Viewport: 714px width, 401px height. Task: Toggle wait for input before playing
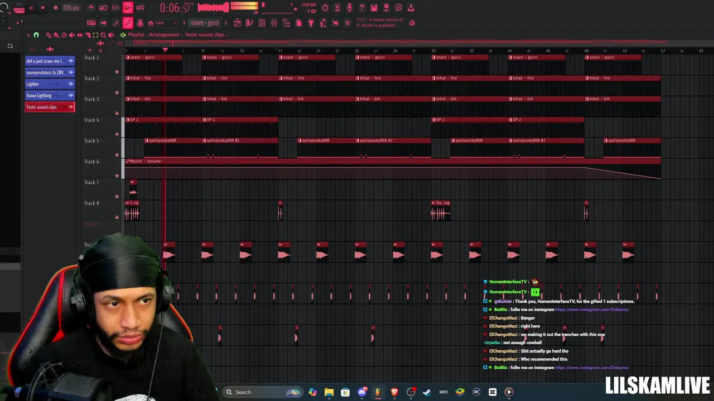(x=103, y=8)
